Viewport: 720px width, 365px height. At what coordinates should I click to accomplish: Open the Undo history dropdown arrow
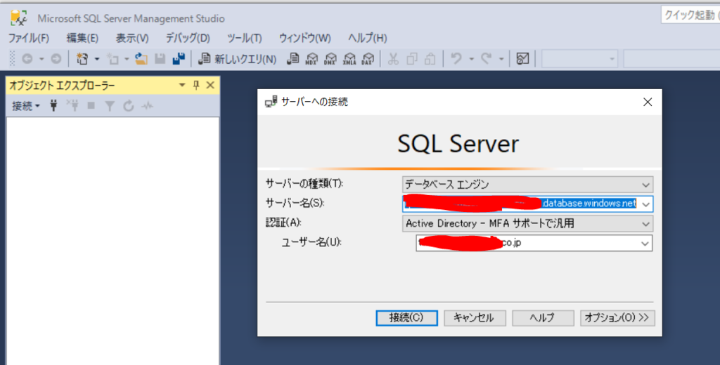tap(471, 59)
